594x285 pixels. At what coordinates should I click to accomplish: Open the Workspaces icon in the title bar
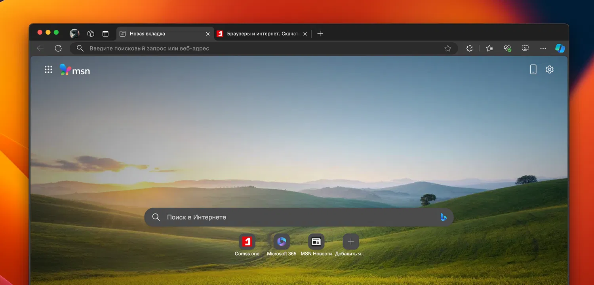[91, 34]
